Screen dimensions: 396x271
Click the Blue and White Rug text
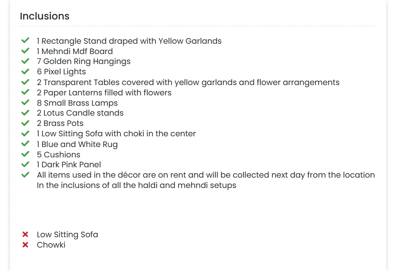[77, 144]
